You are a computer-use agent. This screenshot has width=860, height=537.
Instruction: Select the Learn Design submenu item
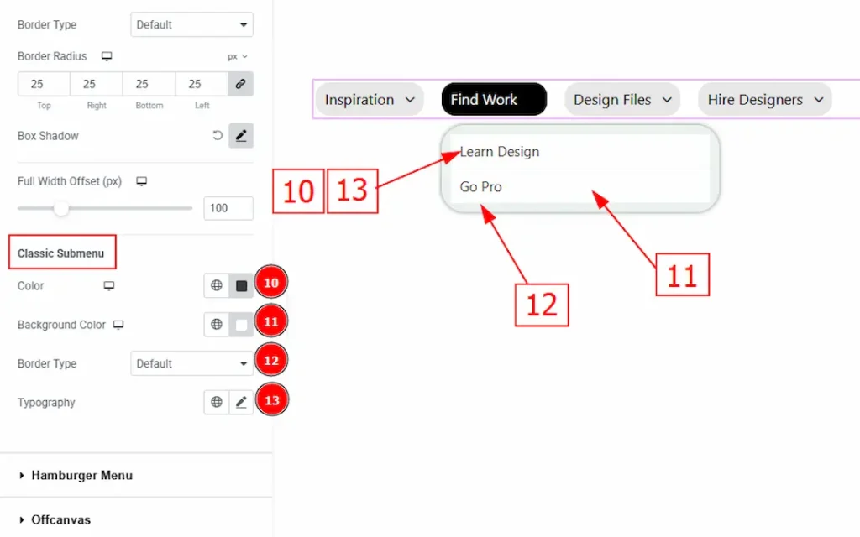coord(500,152)
